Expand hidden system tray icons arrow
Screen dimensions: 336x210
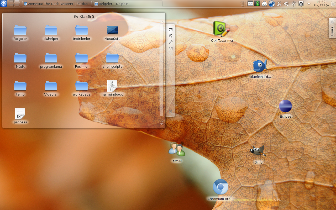309,4
